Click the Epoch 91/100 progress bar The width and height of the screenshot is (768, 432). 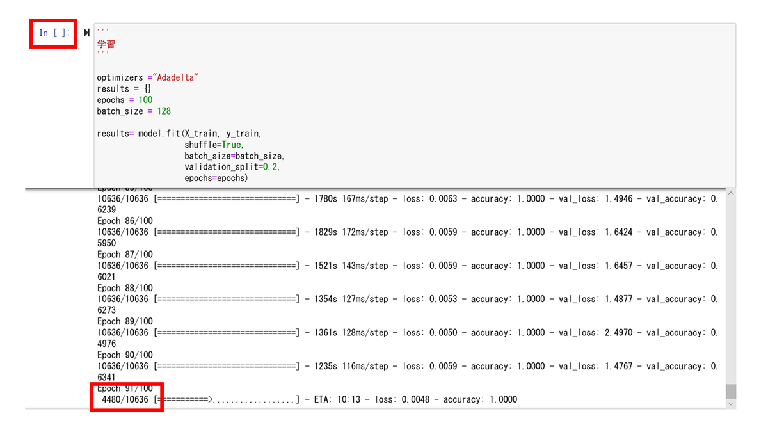[x=227, y=399]
